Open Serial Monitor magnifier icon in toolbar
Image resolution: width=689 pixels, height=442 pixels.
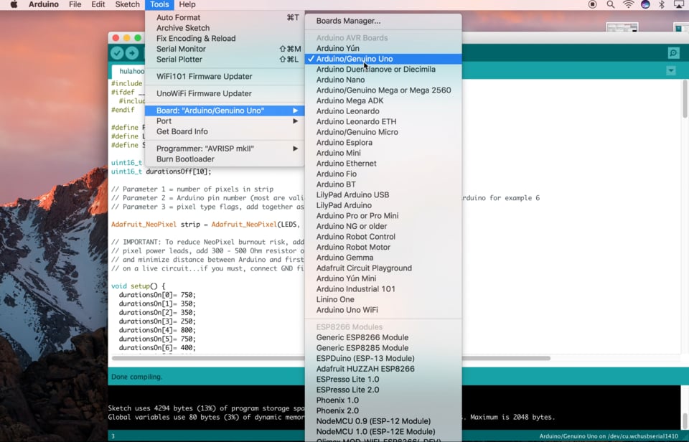point(673,53)
